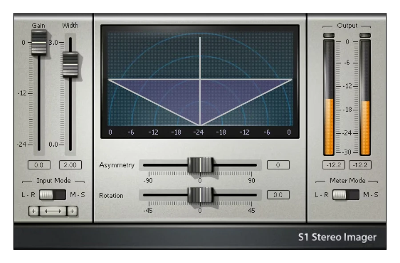
Task: Click the Asymmetry slider handle
Action: (200, 165)
